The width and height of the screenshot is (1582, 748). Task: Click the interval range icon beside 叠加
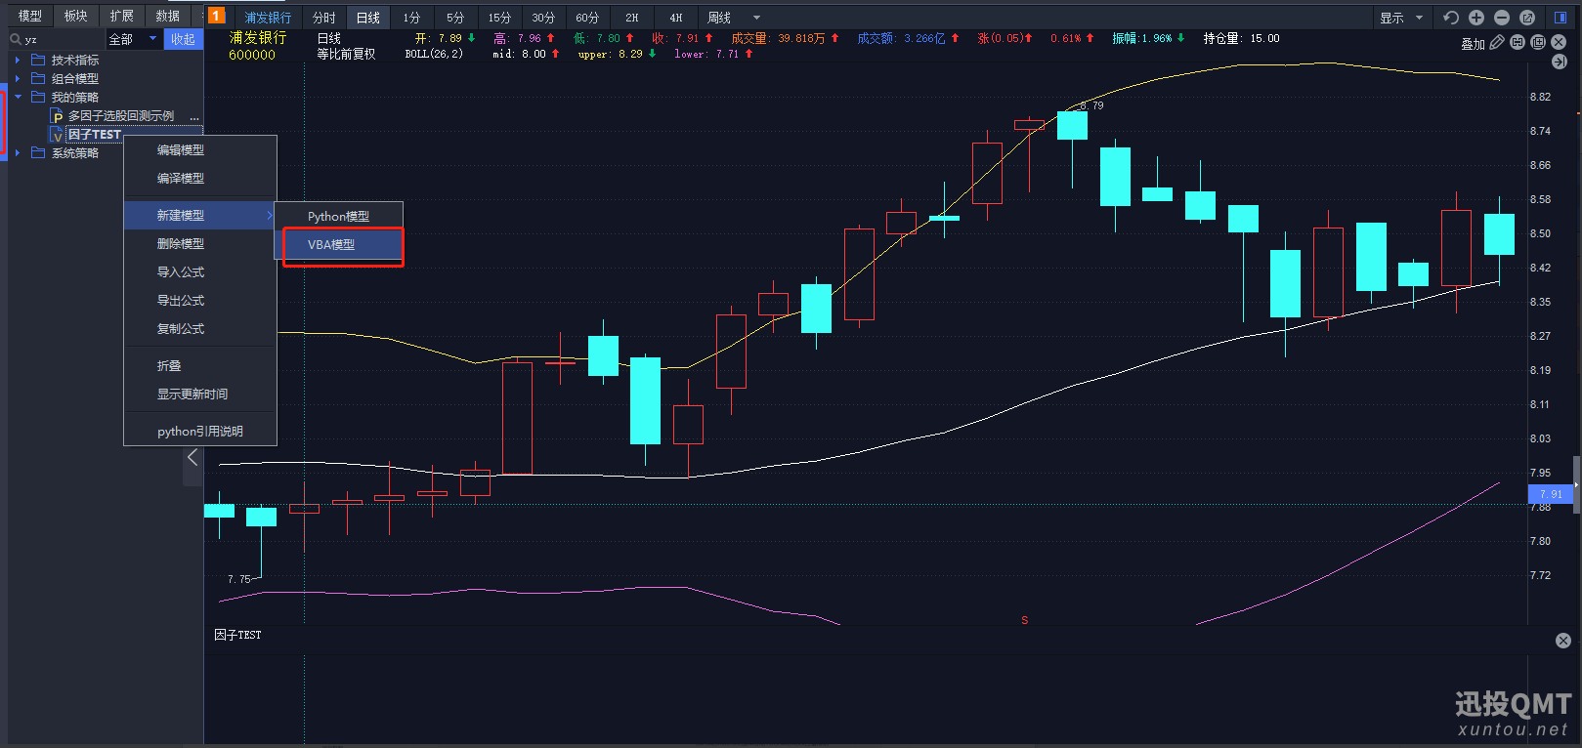click(1518, 42)
